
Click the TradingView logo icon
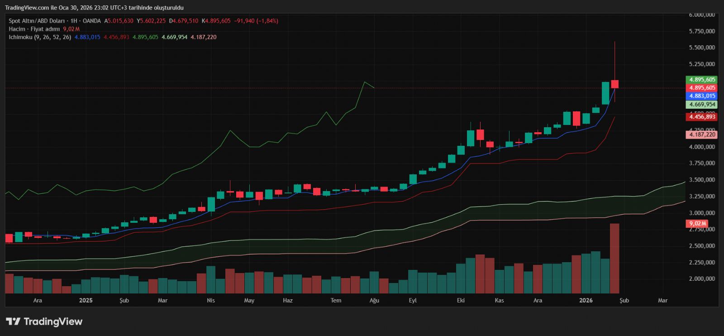[x=13, y=322]
